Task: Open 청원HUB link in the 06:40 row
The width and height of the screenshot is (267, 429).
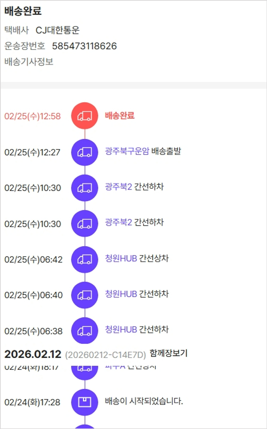Action: click(x=121, y=294)
